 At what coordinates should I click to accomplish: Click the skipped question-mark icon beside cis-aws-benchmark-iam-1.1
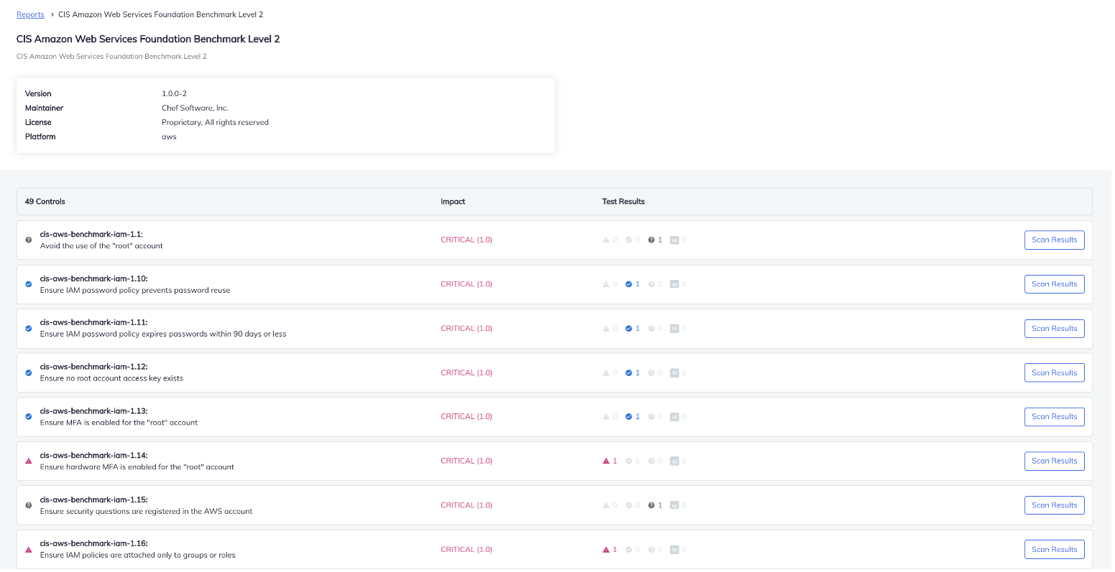point(28,240)
